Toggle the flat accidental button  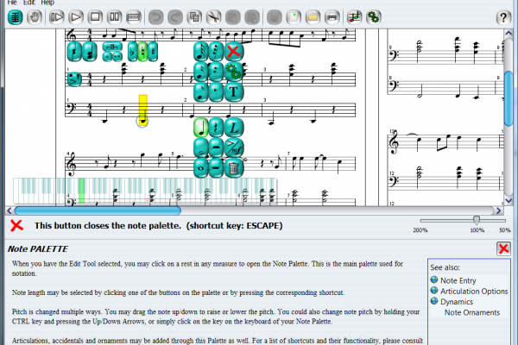[x=132, y=52]
